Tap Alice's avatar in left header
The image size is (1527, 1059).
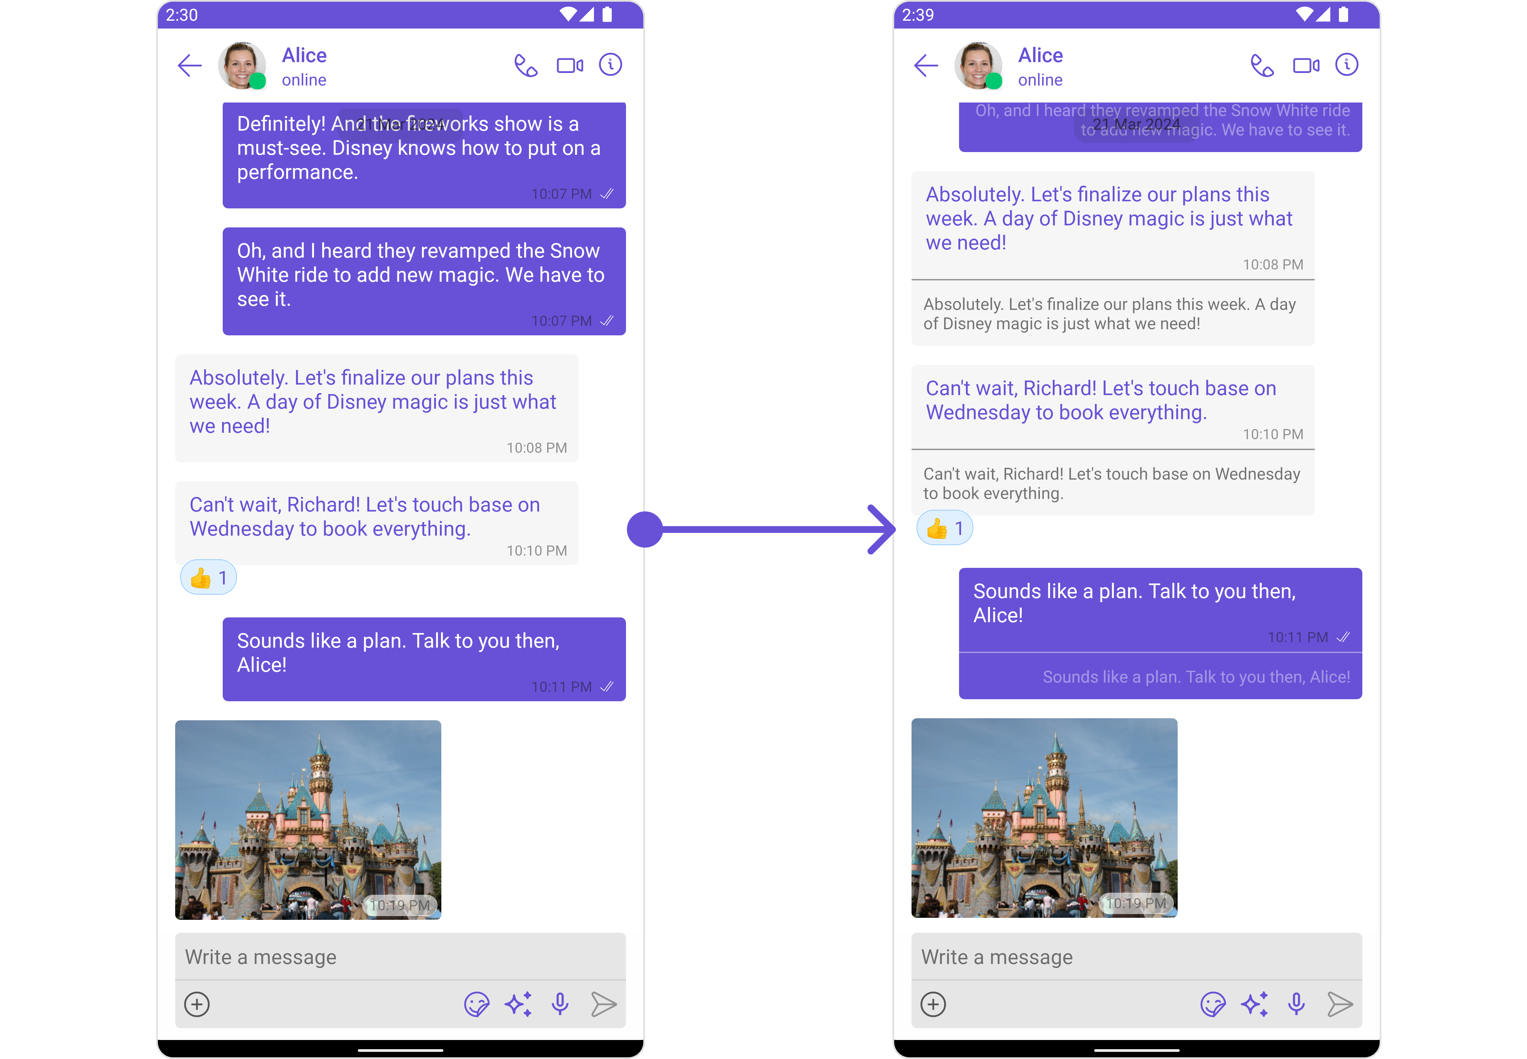click(242, 66)
